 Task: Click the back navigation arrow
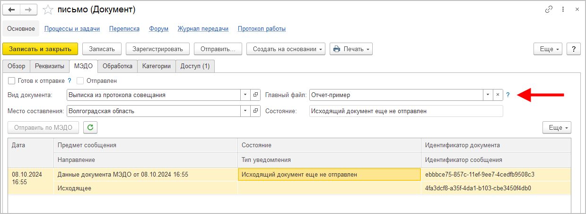coord(12,9)
